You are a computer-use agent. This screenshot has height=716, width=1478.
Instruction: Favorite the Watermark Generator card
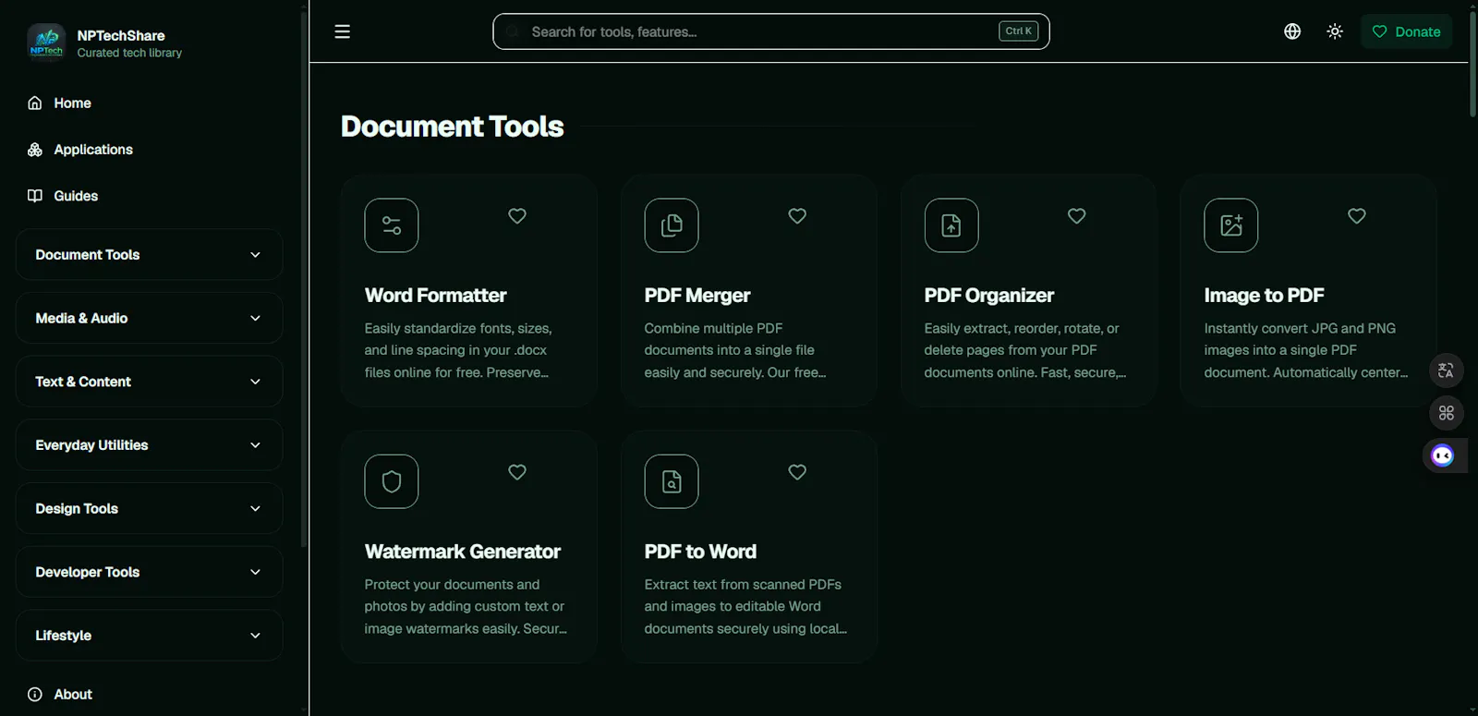(517, 472)
